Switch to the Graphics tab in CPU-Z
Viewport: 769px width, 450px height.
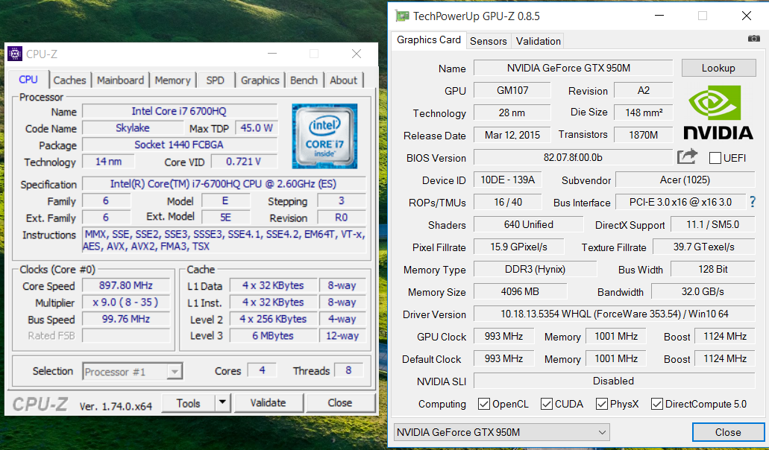coord(260,80)
